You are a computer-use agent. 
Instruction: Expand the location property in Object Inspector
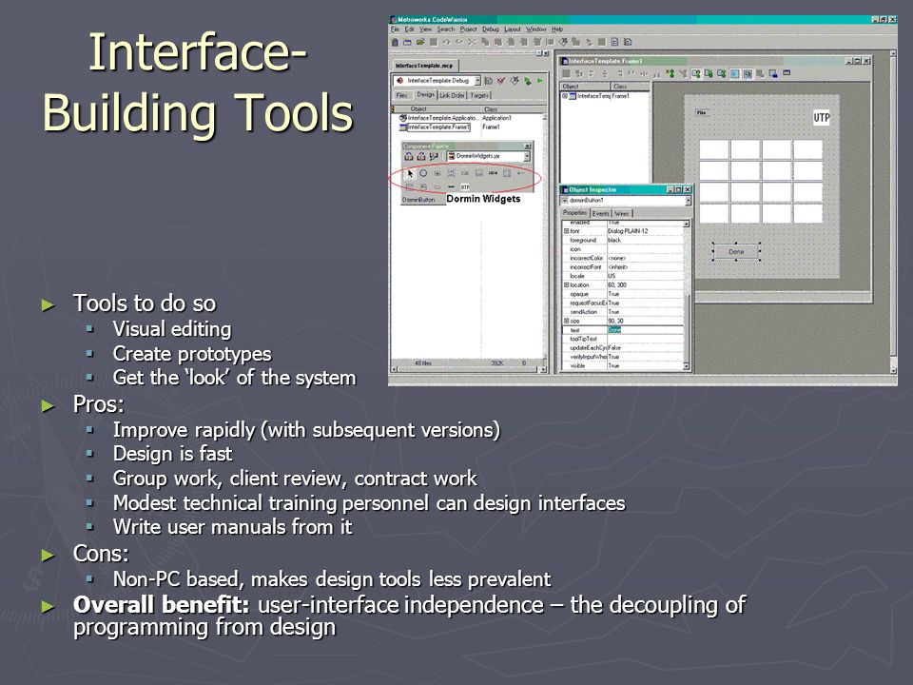(x=566, y=284)
